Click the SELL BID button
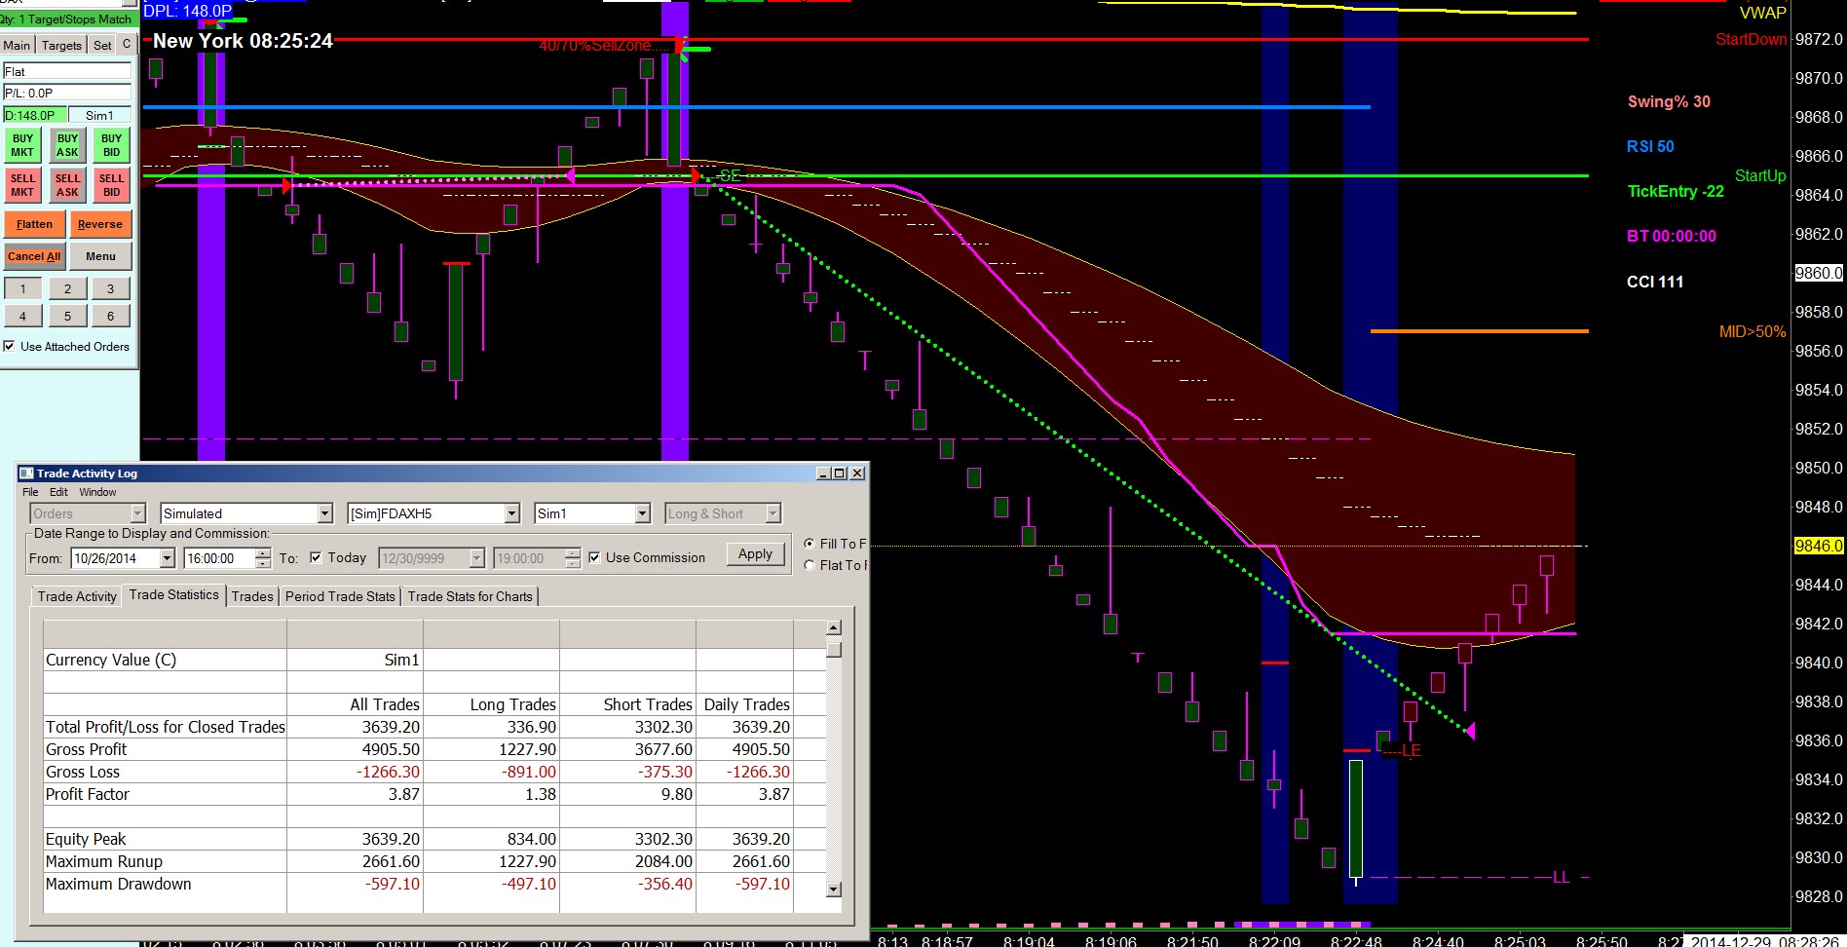 point(112,185)
